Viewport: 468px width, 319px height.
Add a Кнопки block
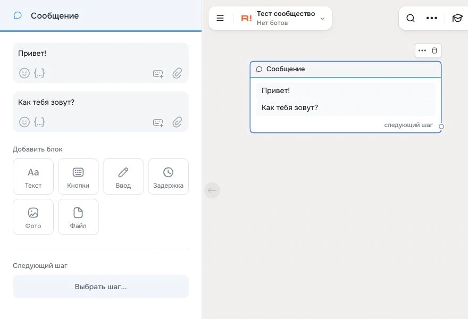[78, 177]
